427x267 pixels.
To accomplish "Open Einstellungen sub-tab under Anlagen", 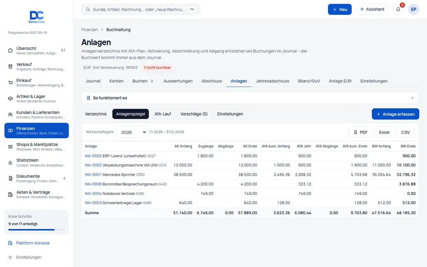I will click(x=230, y=114).
